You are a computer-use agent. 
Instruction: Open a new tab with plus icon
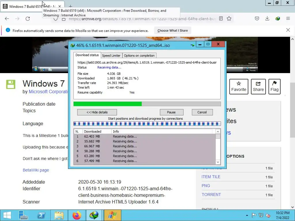tap(70, 6)
